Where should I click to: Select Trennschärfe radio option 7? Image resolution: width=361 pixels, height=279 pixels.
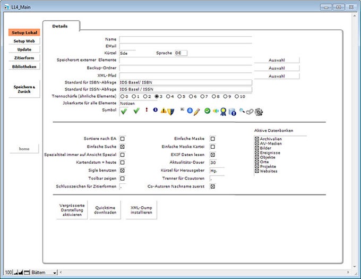pos(202,97)
